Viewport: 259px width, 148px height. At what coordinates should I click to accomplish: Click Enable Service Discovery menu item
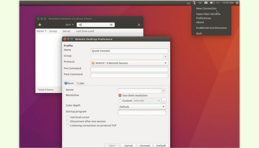(211, 28)
